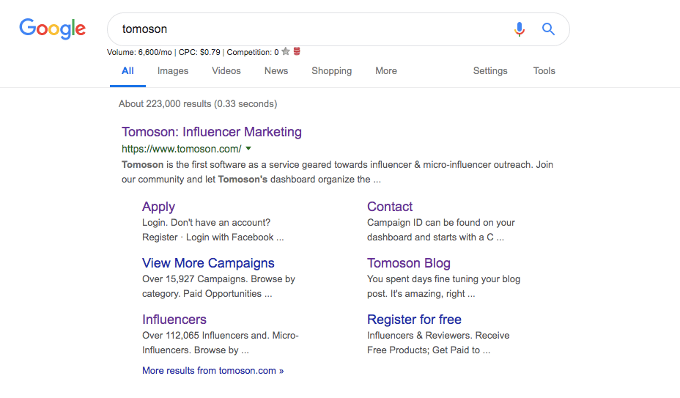The width and height of the screenshot is (680, 398).
Task: Switch to the Images tab
Action: coord(173,71)
